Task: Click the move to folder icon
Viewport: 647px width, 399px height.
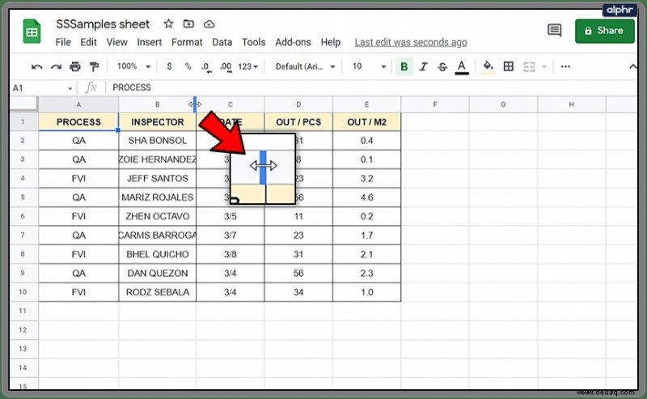Action: coord(188,24)
